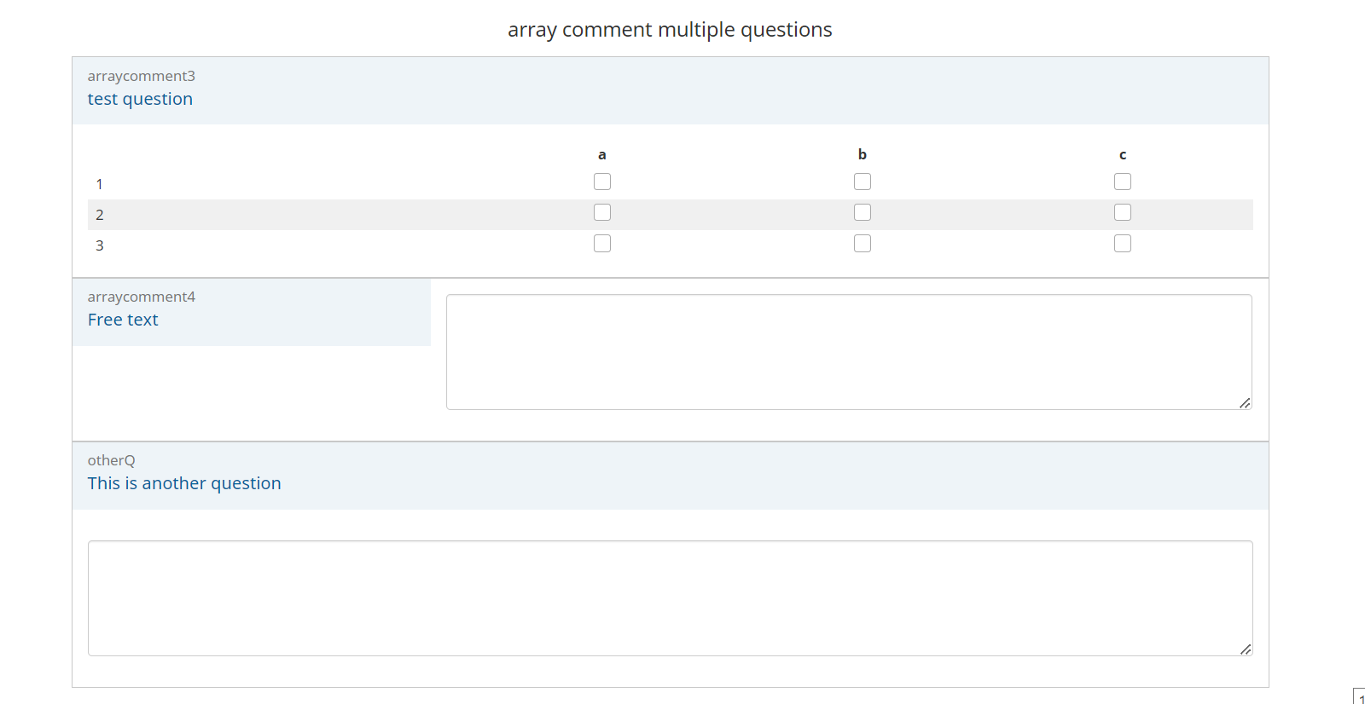Tick row 2 column b checkbox
This screenshot has width=1365, height=704.
click(863, 212)
